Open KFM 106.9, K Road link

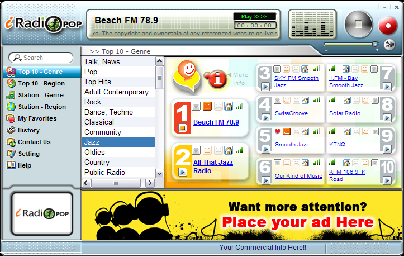point(347,175)
